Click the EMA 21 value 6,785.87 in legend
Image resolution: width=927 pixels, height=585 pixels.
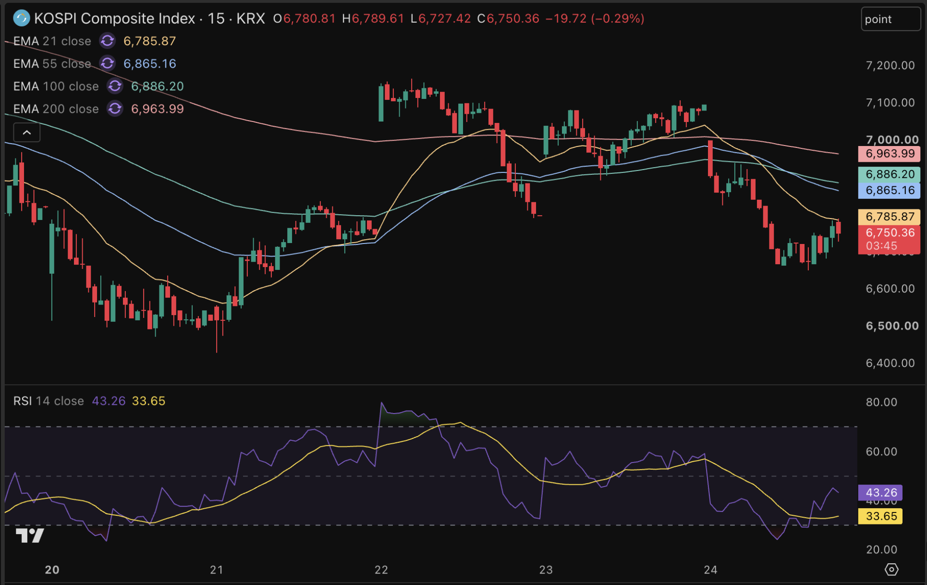[x=150, y=41]
